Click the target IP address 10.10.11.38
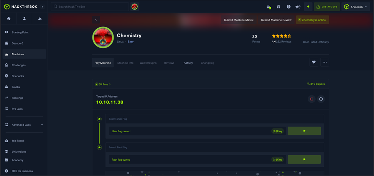 click(110, 102)
